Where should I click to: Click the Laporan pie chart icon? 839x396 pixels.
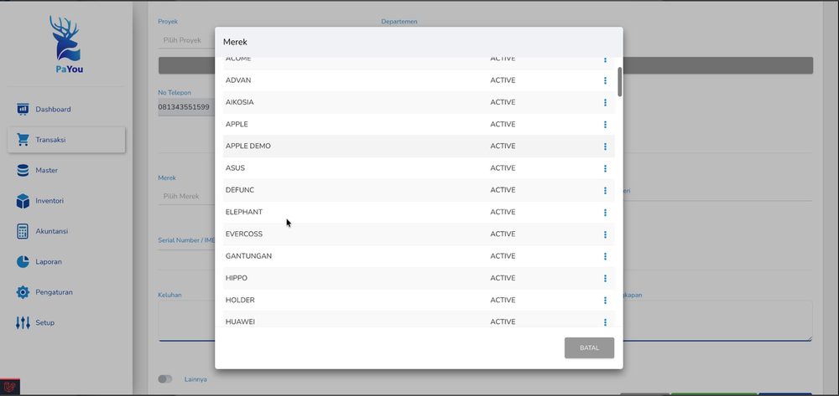(x=23, y=262)
